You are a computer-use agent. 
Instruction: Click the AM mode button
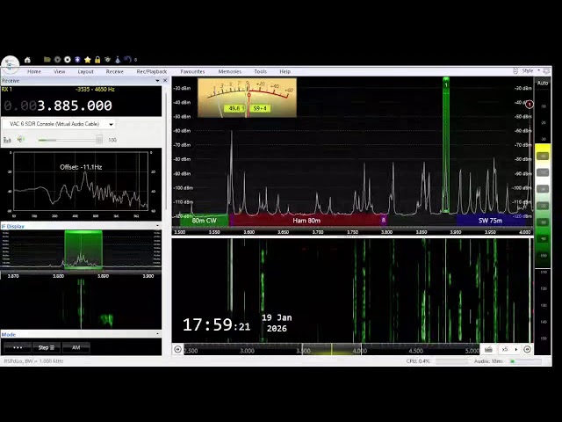coord(76,347)
